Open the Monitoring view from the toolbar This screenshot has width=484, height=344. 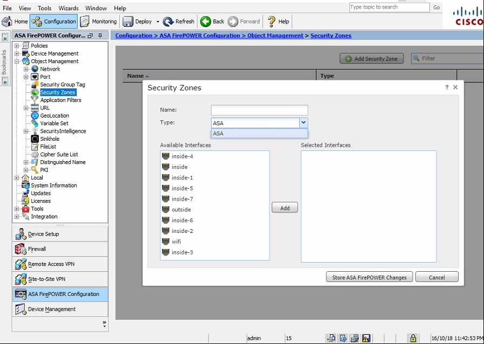tap(99, 22)
